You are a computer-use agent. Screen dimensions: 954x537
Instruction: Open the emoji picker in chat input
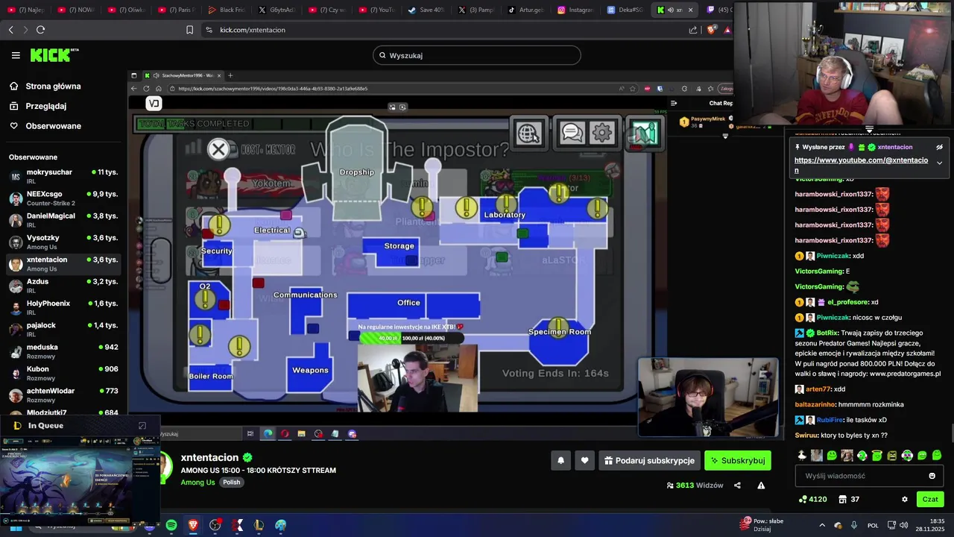pyautogui.click(x=932, y=476)
